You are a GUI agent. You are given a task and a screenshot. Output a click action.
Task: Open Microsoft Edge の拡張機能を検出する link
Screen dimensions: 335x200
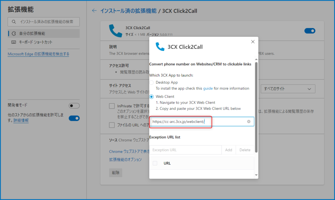coord(39,54)
